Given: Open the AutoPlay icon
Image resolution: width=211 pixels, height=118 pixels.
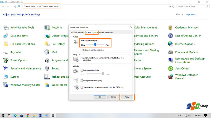Looking at the screenshot, I should 47,28.
